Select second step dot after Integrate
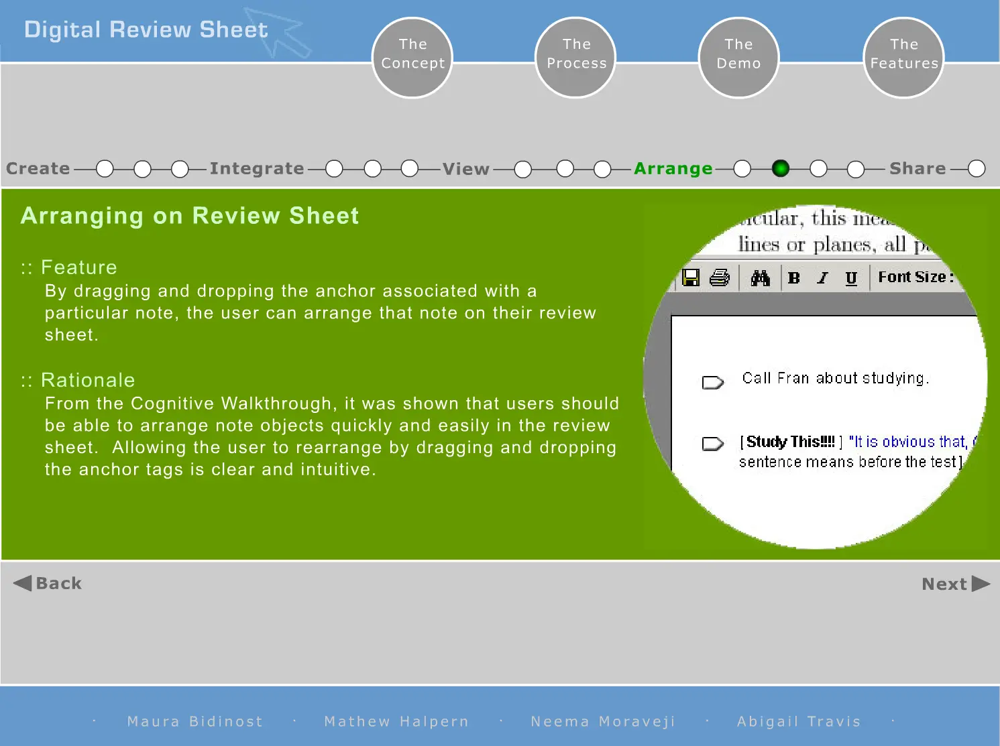1000x746 pixels. (x=372, y=169)
